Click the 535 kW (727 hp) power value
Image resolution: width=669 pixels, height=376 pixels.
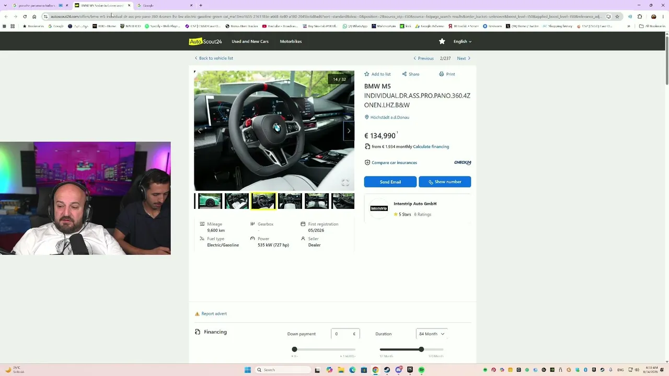tap(273, 245)
